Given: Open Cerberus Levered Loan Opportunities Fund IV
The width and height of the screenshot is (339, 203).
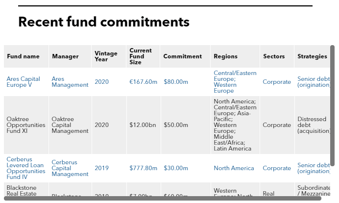Looking at the screenshot, I should (x=26, y=168).
